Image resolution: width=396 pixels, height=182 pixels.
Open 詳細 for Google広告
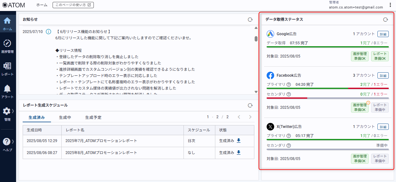pyautogui.click(x=383, y=34)
